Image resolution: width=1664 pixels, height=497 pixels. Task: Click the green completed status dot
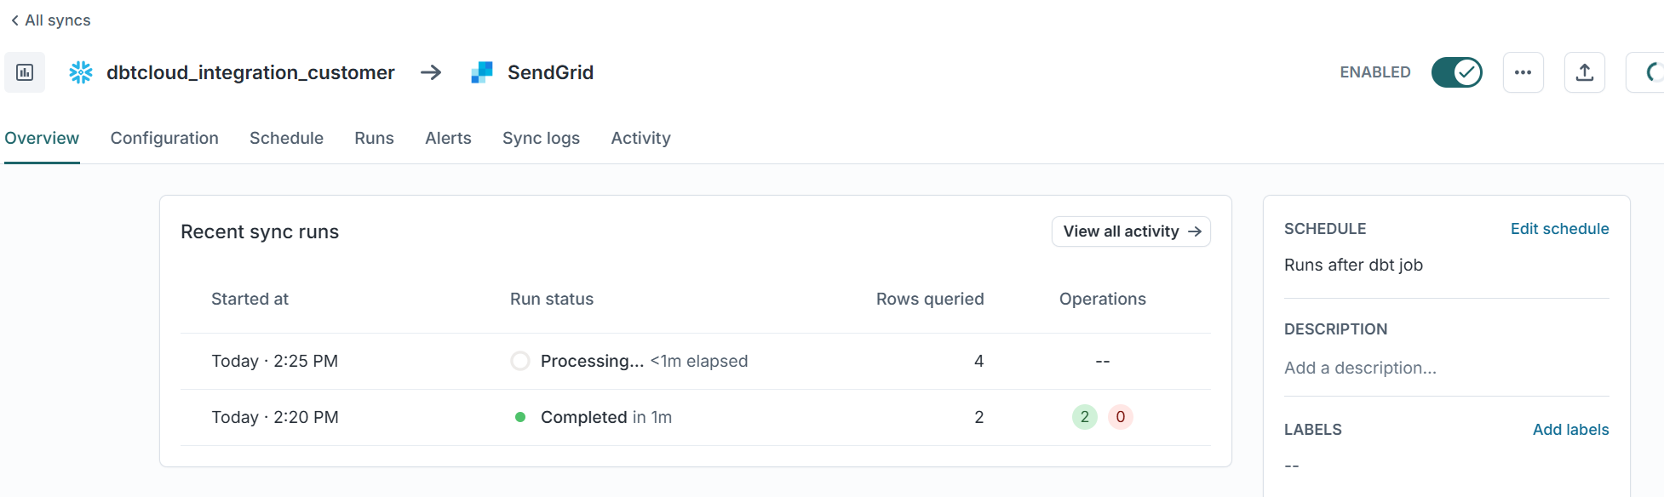[x=520, y=417]
